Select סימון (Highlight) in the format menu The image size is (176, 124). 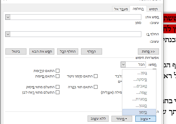pos(139,112)
